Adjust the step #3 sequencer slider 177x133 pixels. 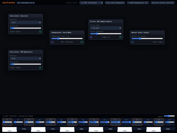pyautogui.click(x=29, y=122)
